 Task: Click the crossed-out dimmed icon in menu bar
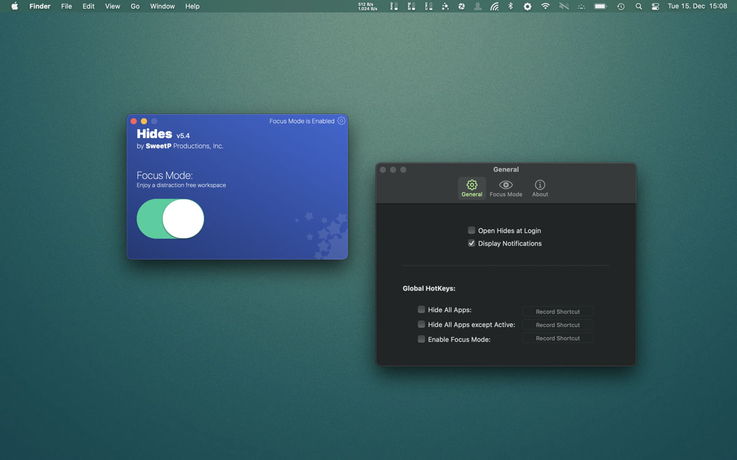pyautogui.click(x=564, y=6)
